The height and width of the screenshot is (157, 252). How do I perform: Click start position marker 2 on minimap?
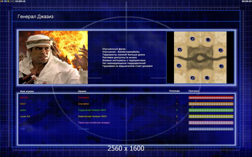(179, 66)
